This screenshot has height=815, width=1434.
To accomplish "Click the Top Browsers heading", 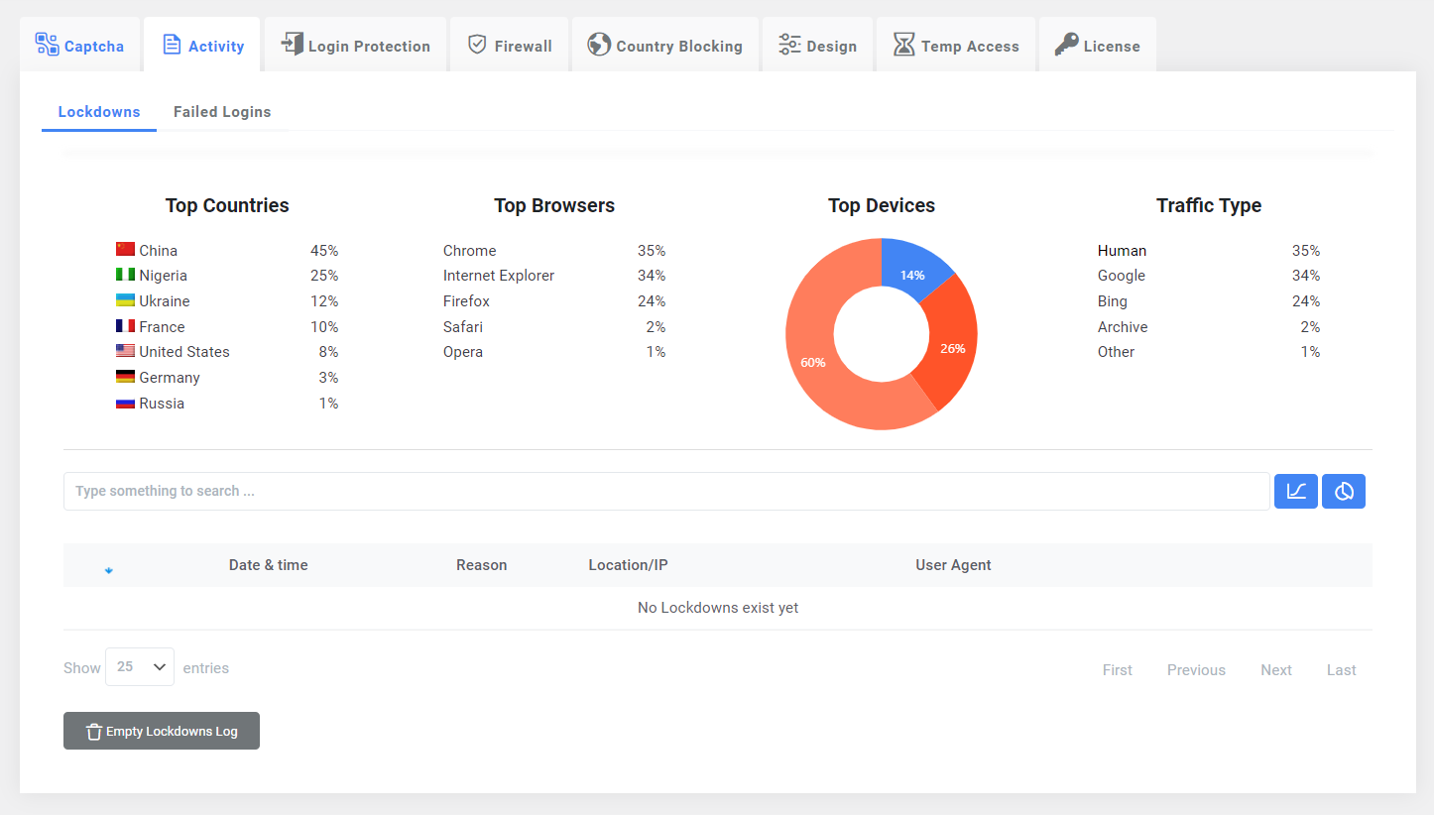I will pos(554,205).
